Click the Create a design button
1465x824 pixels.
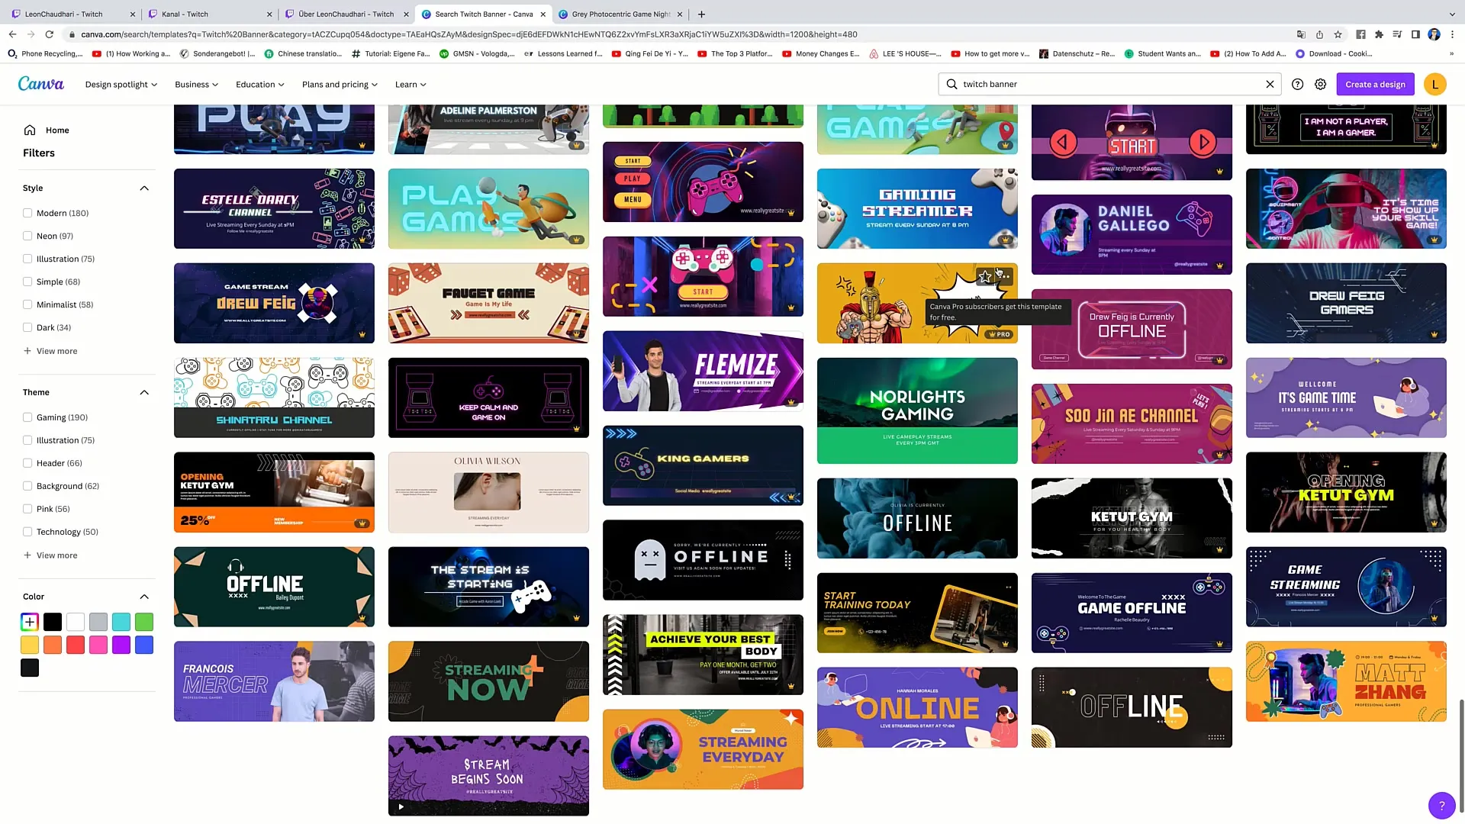point(1376,83)
